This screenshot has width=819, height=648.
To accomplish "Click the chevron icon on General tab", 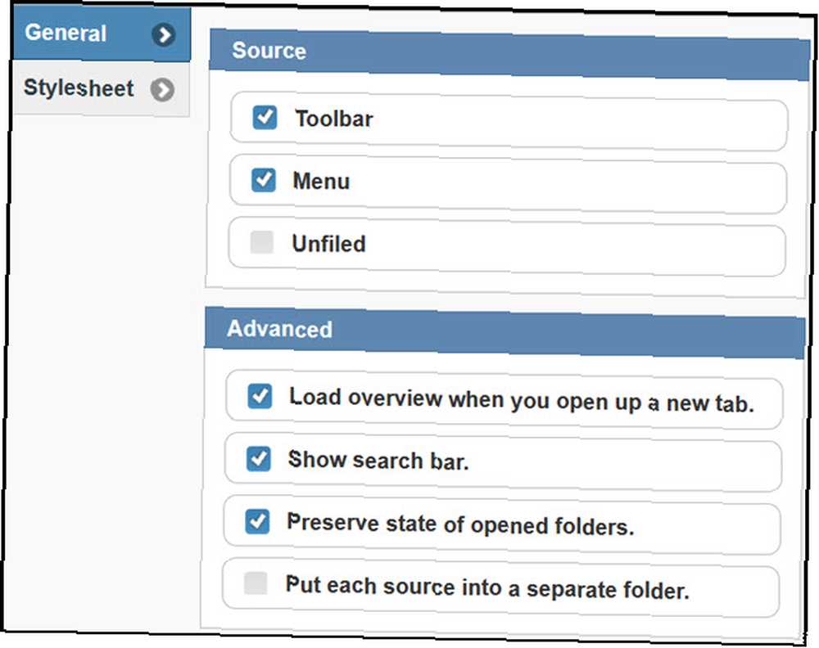I will point(164,35).
